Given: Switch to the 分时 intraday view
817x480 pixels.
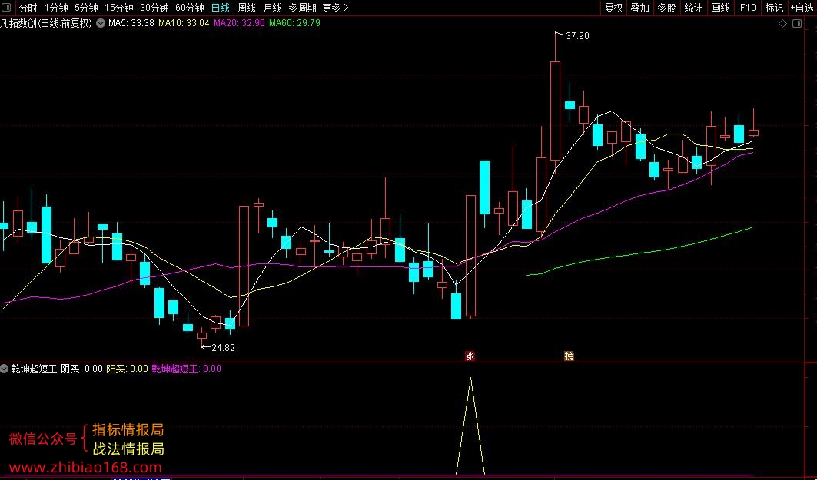Looking at the screenshot, I should pos(28,8).
